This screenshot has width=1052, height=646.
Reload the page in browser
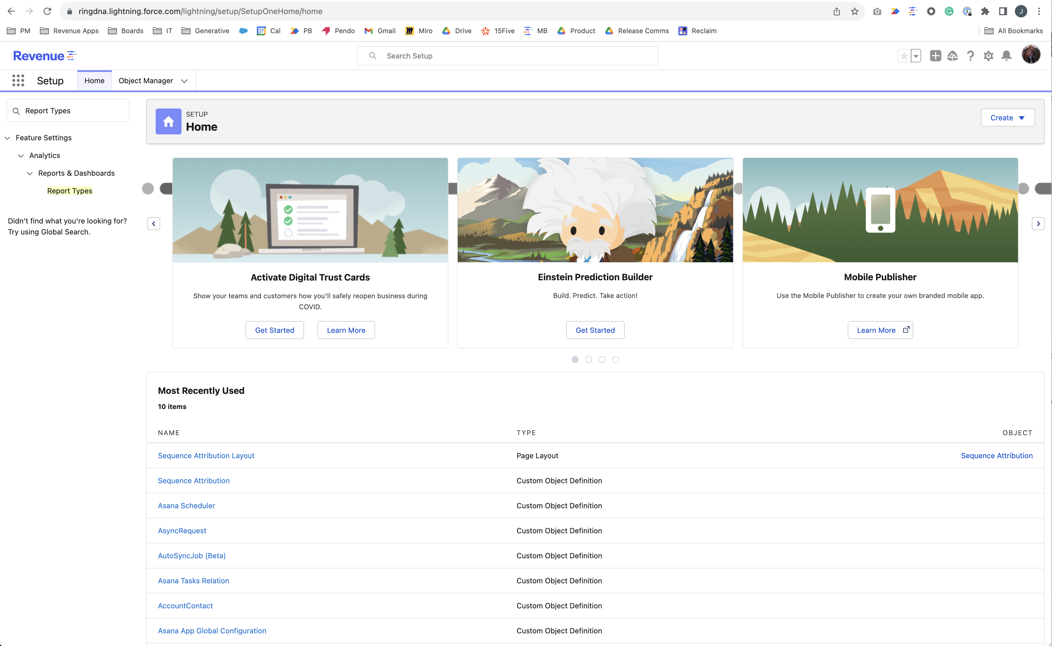pos(47,11)
